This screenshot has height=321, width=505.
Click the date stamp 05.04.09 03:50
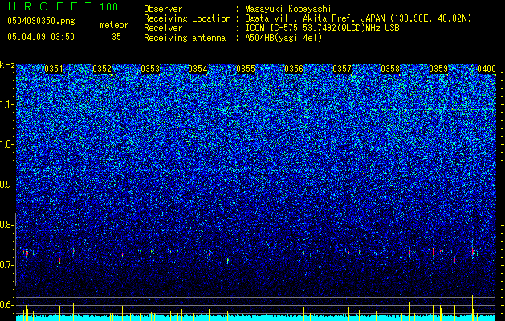[x=41, y=37]
